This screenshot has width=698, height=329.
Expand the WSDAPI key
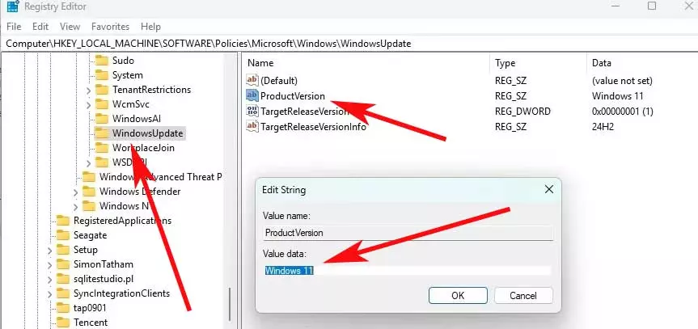[x=88, y=163]
